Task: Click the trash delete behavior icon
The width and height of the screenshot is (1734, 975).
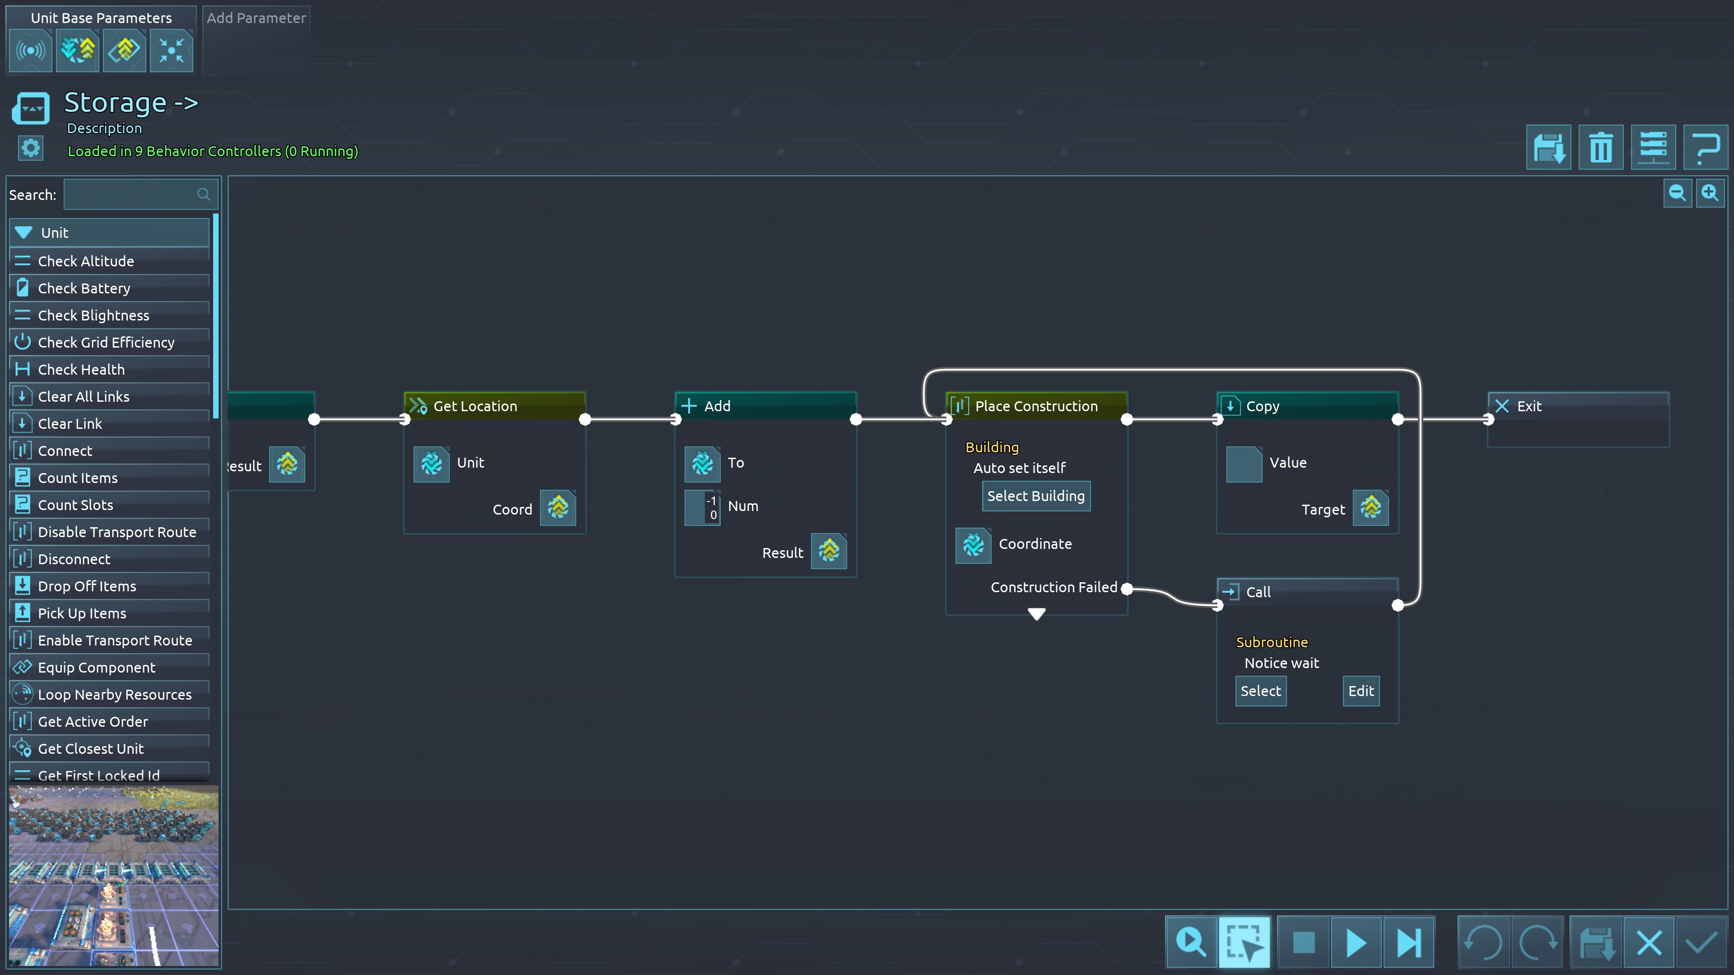Action: pyautogui.click(x=1601, y=147)
